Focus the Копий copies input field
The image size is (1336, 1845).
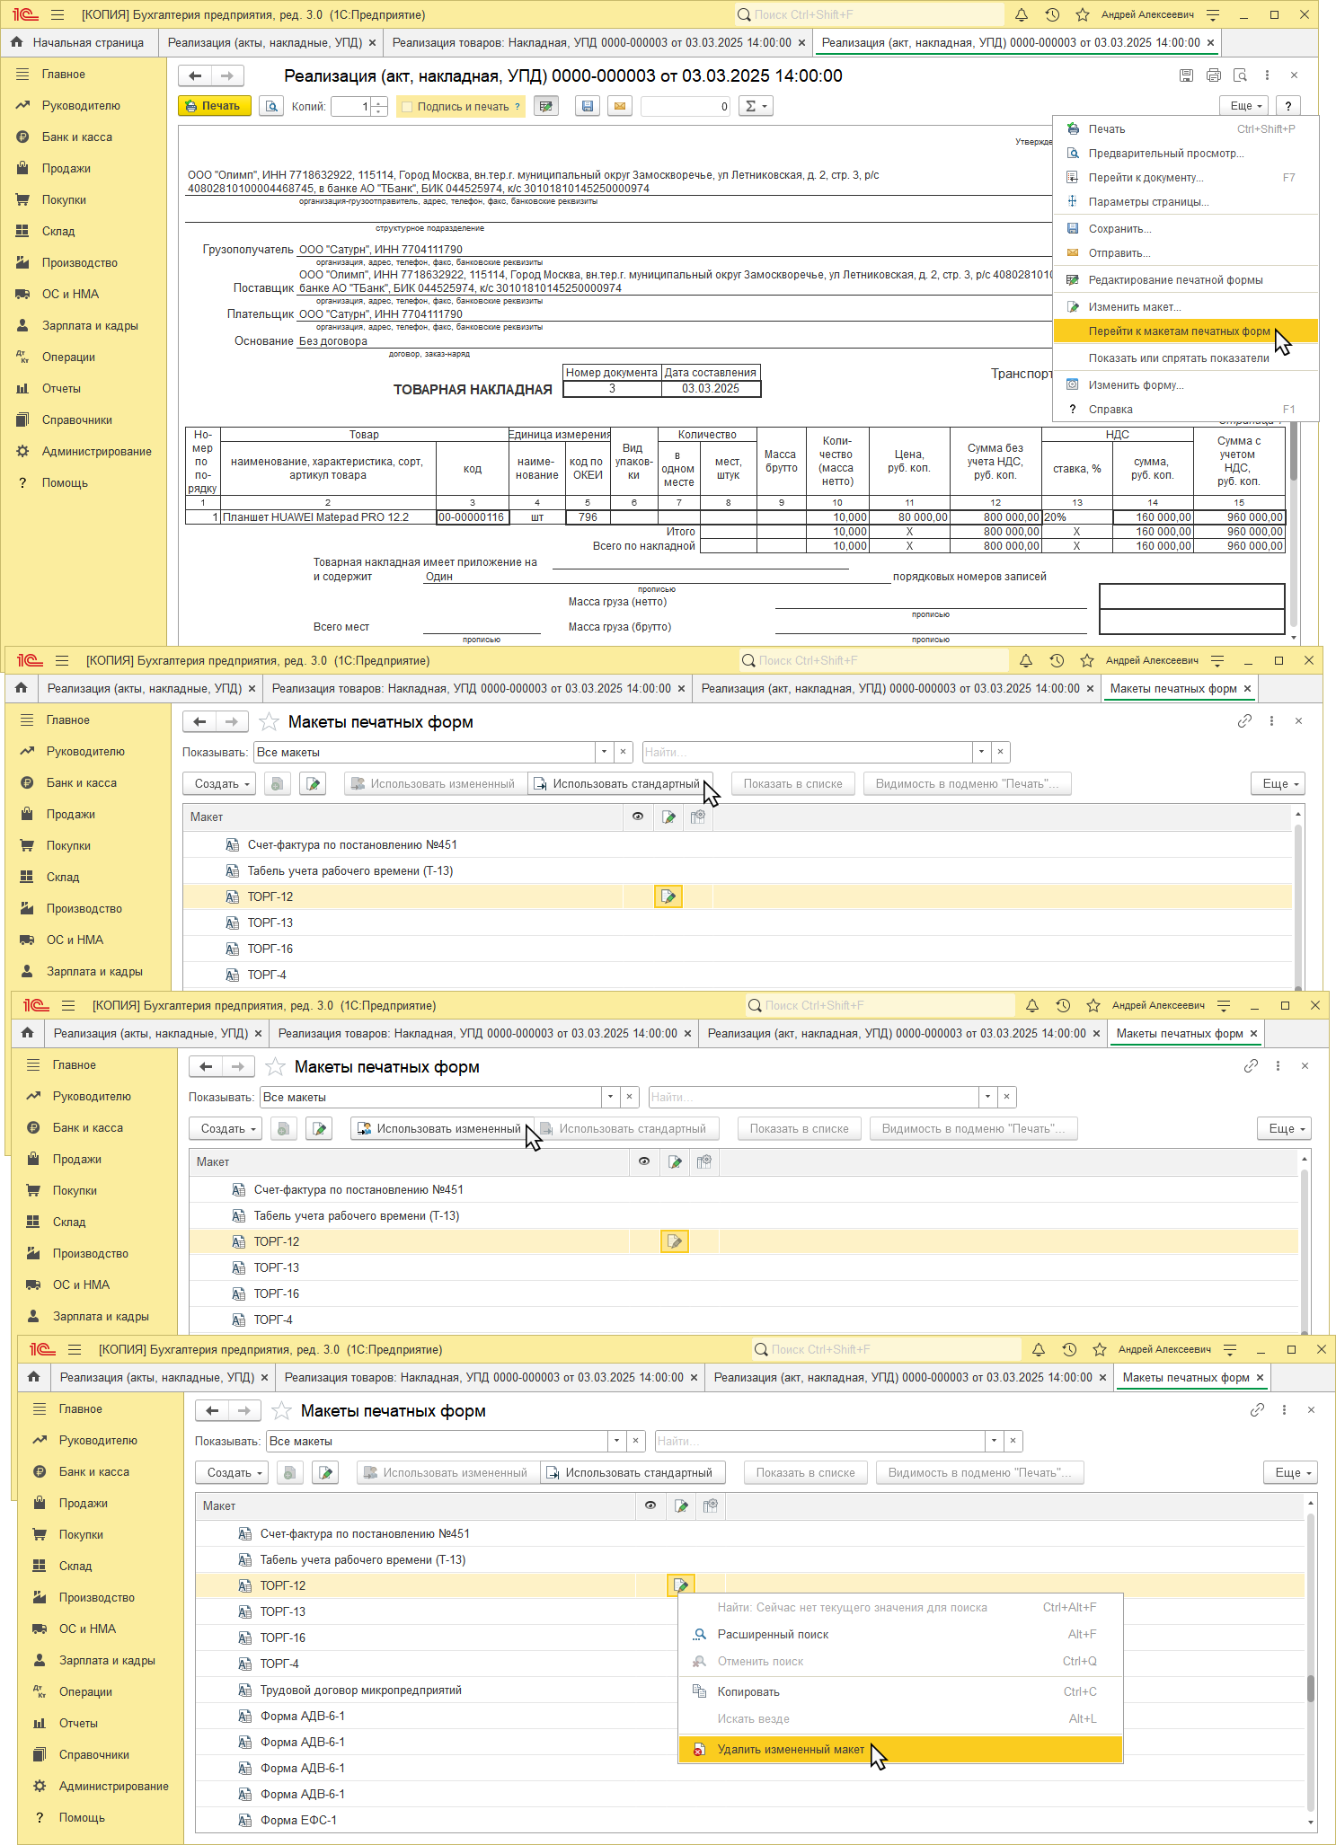point(351,107)
